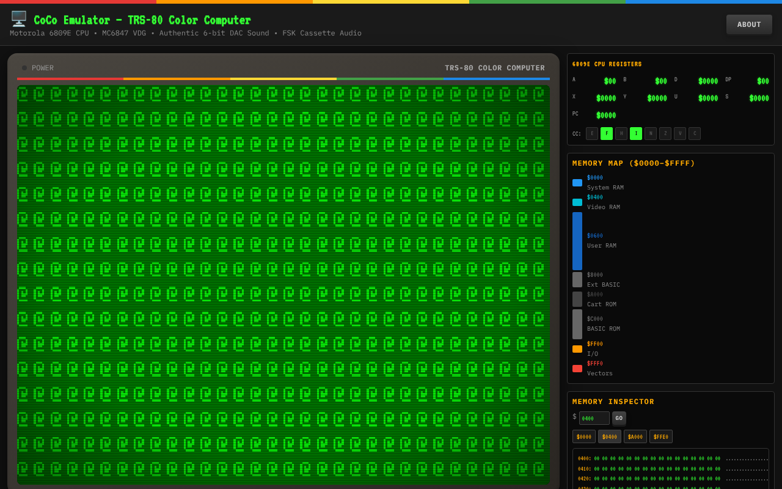Toggle the I condition code flag
The width and height of the screenshot is (782, 489).
click(636, 134)
